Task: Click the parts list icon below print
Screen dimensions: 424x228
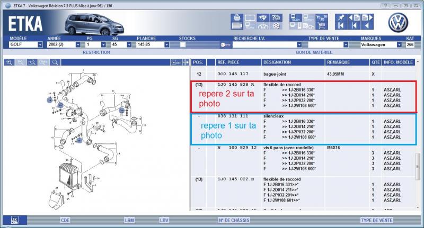Action: 237,26
